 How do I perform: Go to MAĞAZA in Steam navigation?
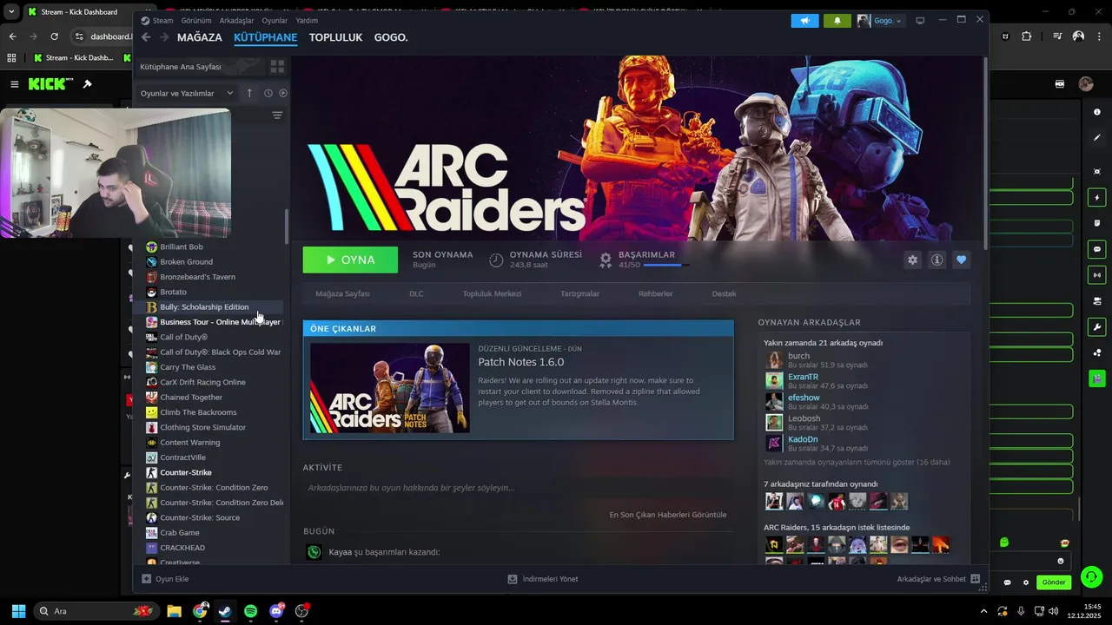point(200,37)
